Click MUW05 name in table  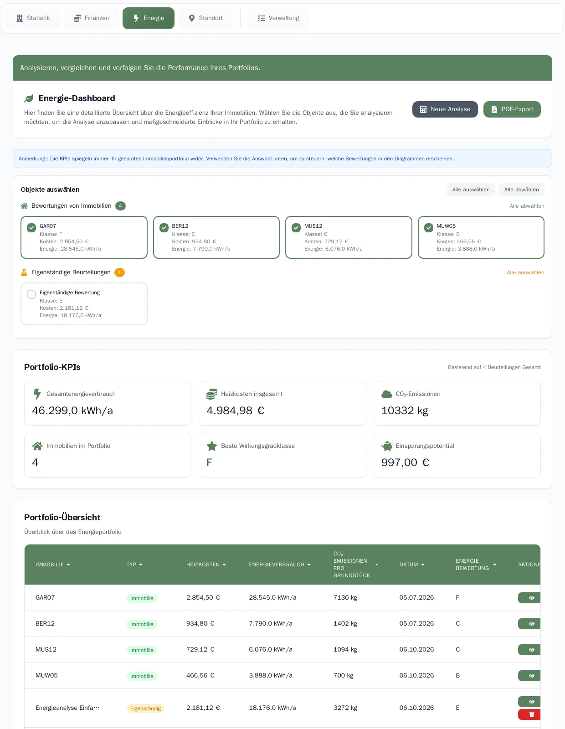point(46,676)
